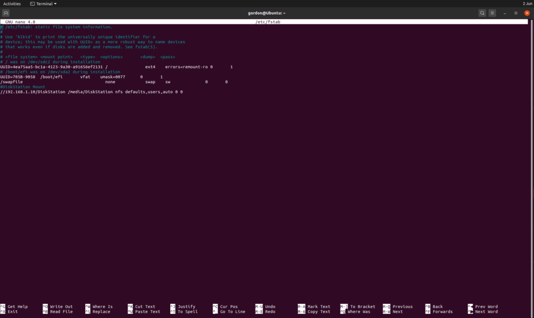Click the gordon@Ubuntu window title
This screenshot has height=318, width=534.
pos(266,13)
